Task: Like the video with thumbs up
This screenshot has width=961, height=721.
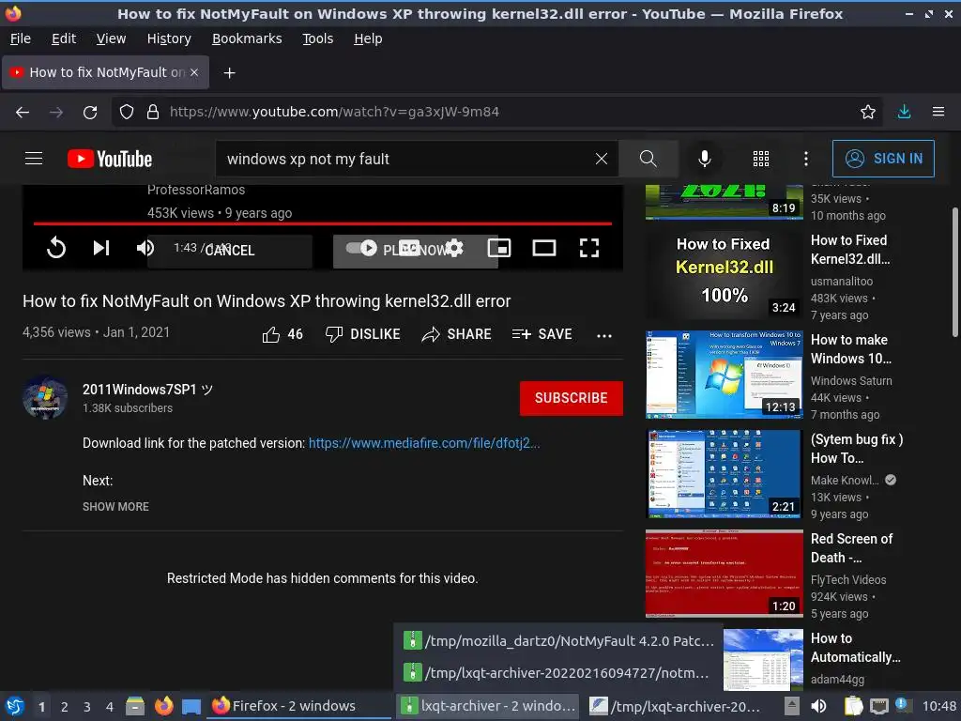Action: (x=282, y=334)
